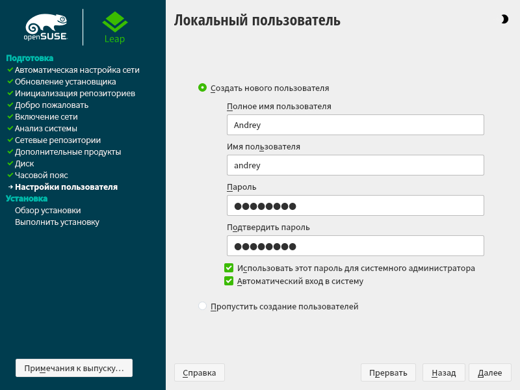The image size is (520, 390).
Task: Click checkmark icon beside 'Диск'
Action: [10, 163]
